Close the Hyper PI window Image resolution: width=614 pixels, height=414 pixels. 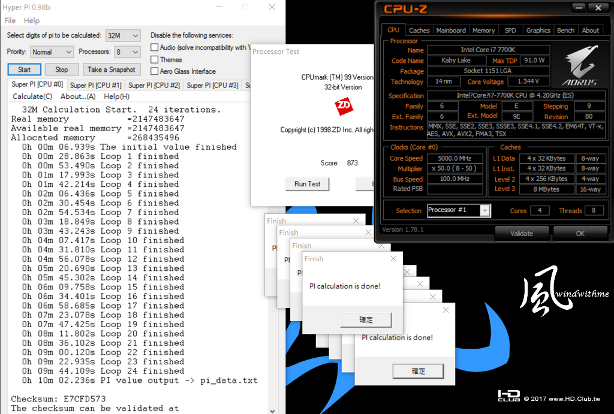(x=272, y=7)
